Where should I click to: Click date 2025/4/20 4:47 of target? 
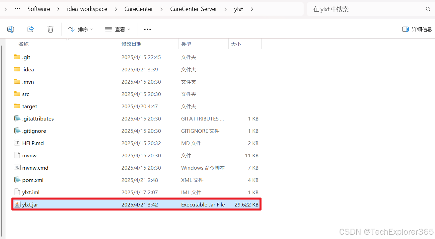coord(140,106)
